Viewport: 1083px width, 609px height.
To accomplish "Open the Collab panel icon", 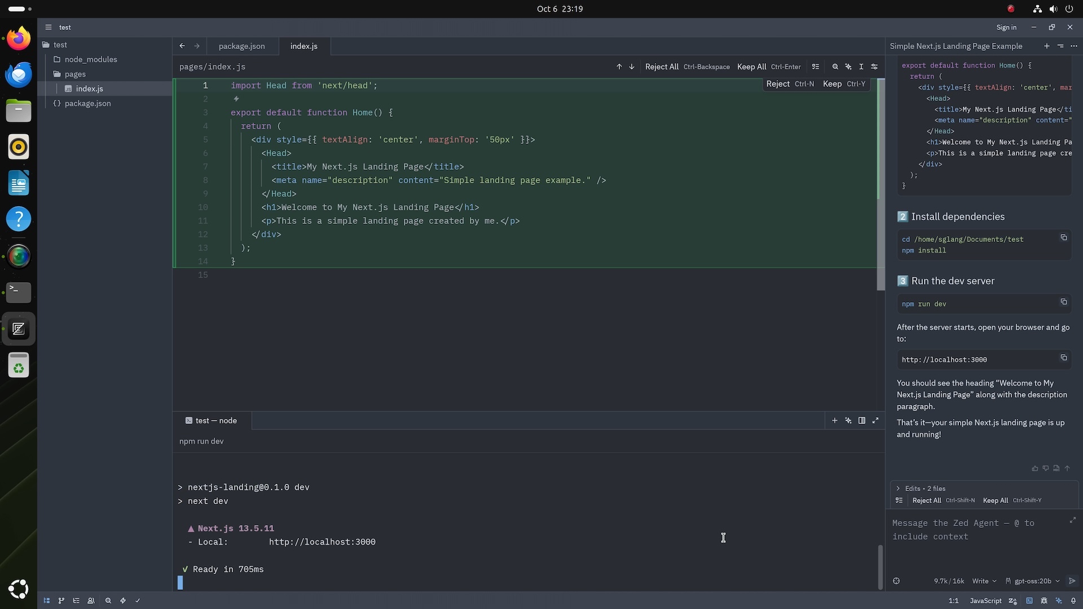I will coord(91,601).
